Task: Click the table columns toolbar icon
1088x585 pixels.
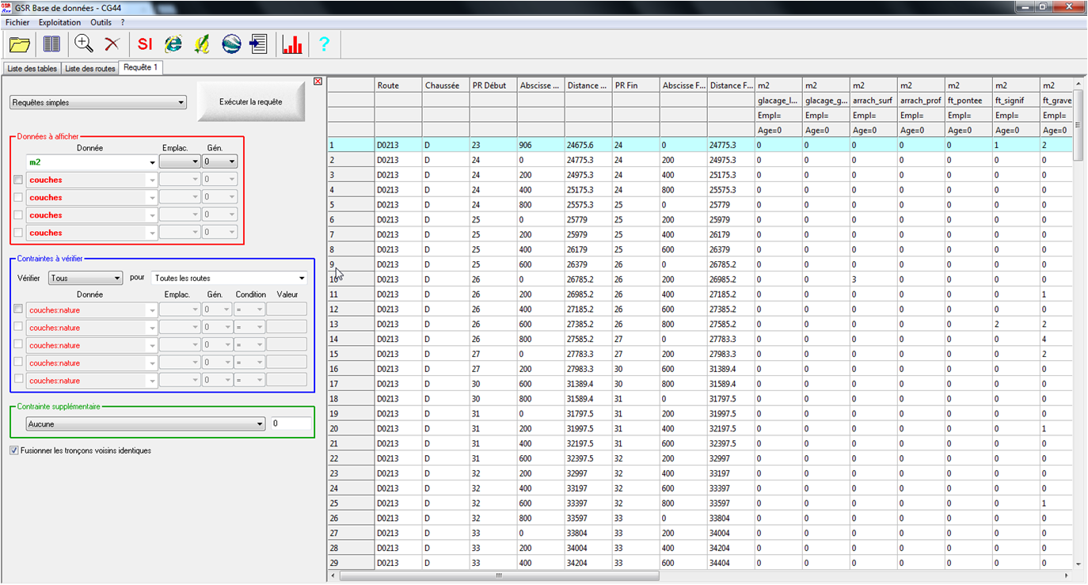Action: 51,44
